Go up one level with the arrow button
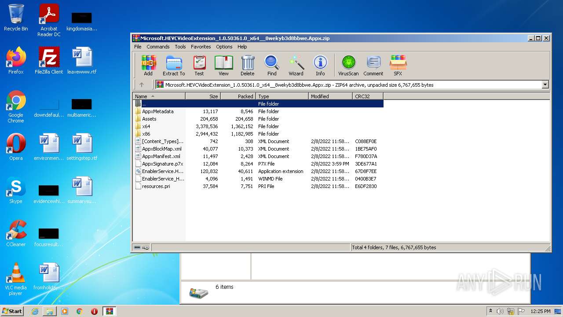Image resolution: width=563 pixels, height=317 pixels. [141, 85]
